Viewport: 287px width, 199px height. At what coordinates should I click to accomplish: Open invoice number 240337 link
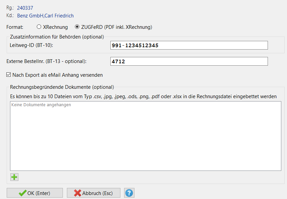coord(25,8)
